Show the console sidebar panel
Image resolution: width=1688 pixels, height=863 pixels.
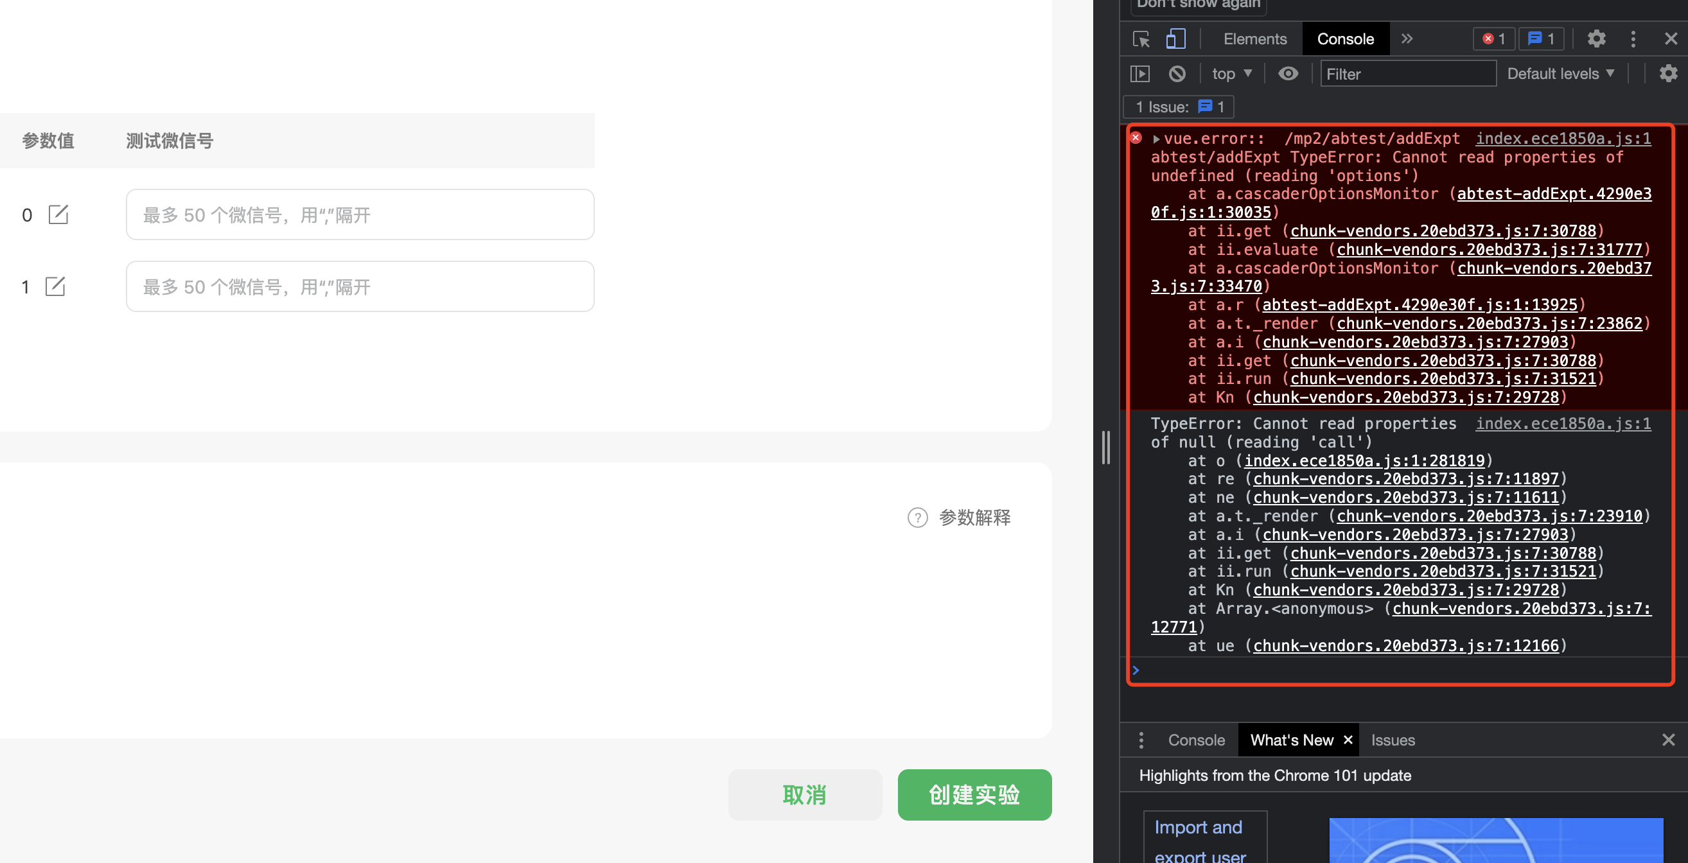(x=1139, y=74)
